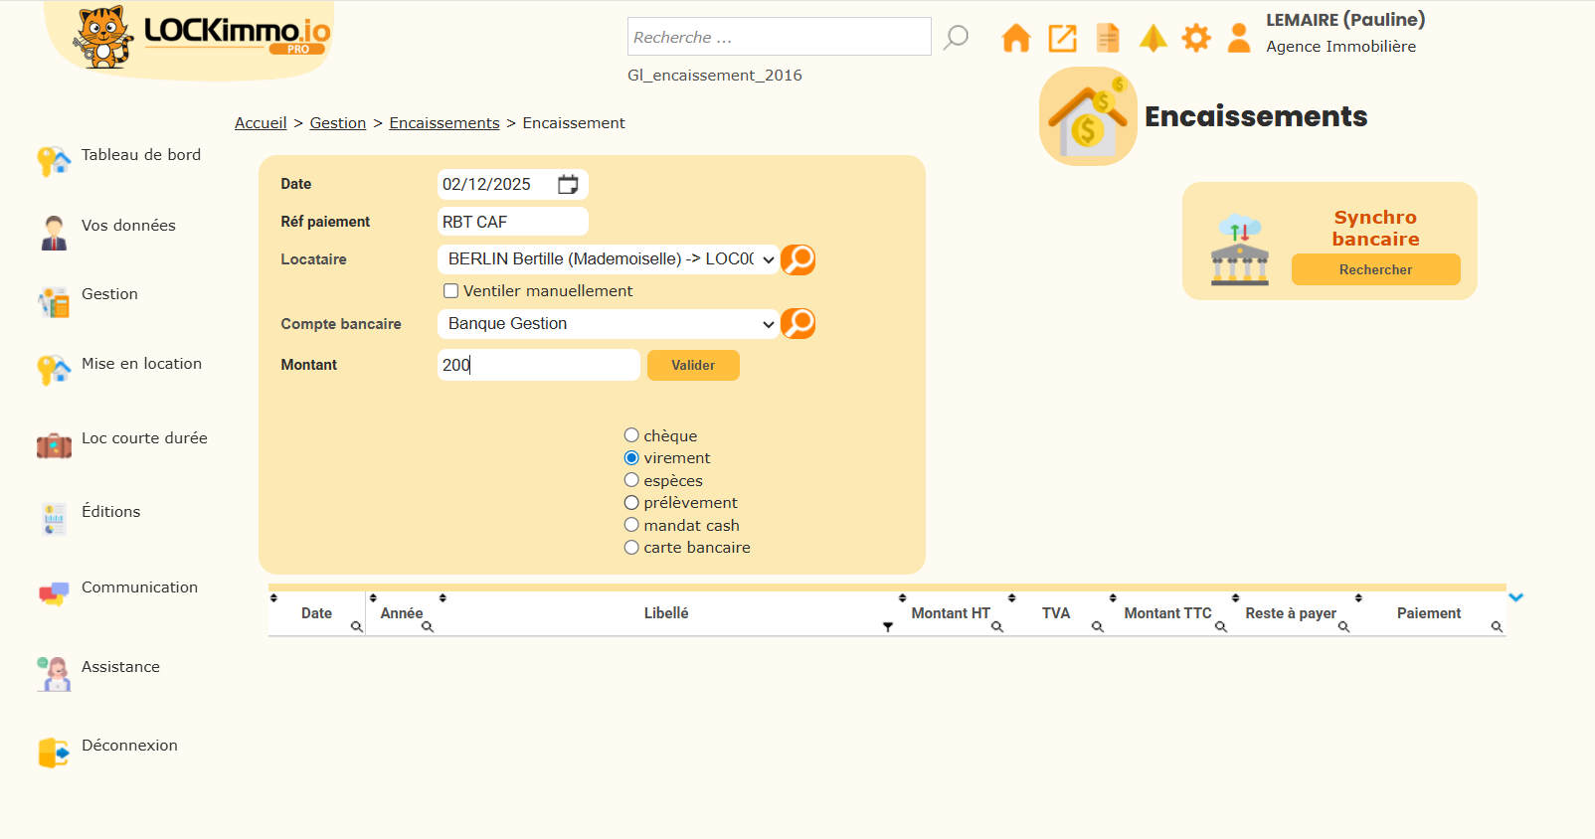The width and height of the screenshot is (1595, 839).
Task: Choose carte bancaire payment method
Action: coord(631,548)
